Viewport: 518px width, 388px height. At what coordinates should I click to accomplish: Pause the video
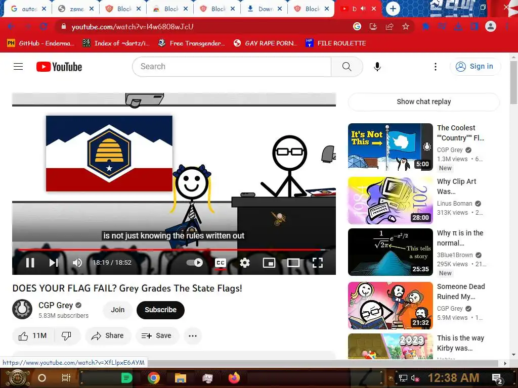coord(30,263)
